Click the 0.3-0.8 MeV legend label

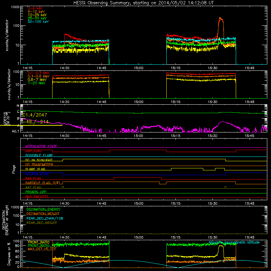[x=39, y=76]
